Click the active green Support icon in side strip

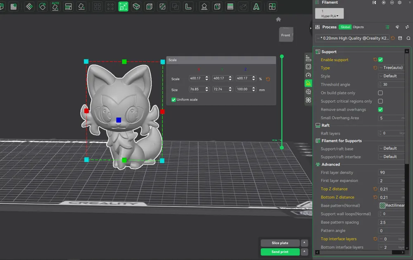coord(308,83)
